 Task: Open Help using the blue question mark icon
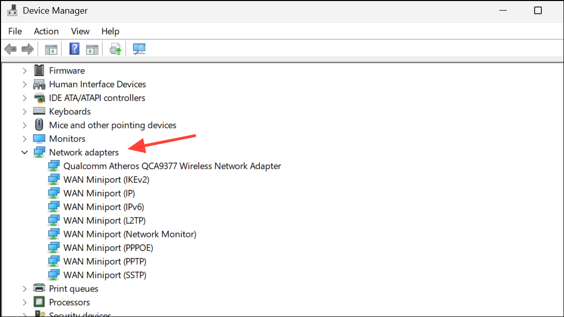(x=74, y=49)
